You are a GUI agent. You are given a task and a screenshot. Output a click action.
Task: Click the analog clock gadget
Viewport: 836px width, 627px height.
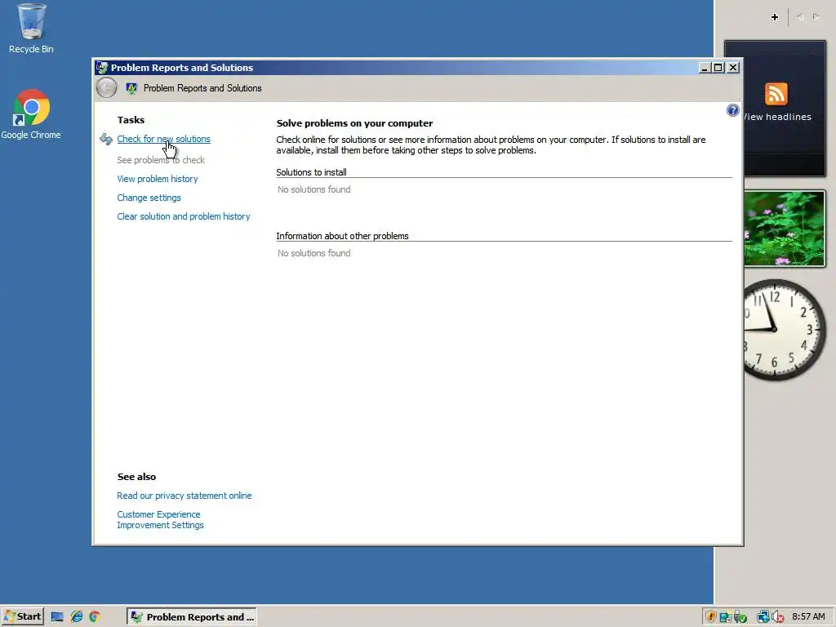pyautogui.click(x=785, y=330)
